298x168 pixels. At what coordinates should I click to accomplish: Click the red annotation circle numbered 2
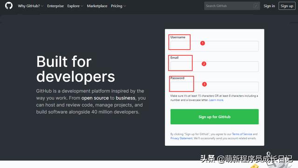204,64
